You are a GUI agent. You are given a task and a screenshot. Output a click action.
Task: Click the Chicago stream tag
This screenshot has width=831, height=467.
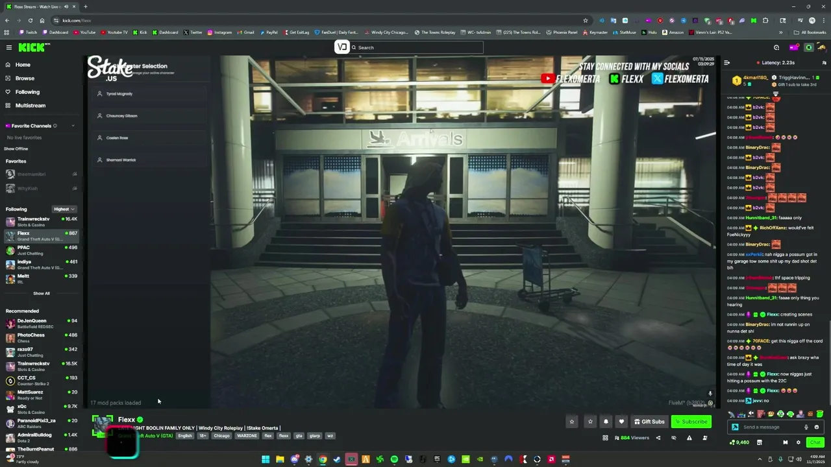[221, 436]
